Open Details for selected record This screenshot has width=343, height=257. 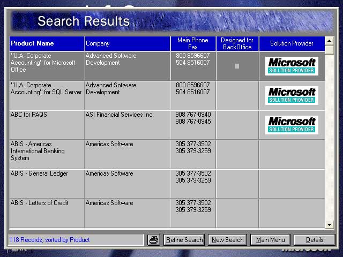coord(315,240)
